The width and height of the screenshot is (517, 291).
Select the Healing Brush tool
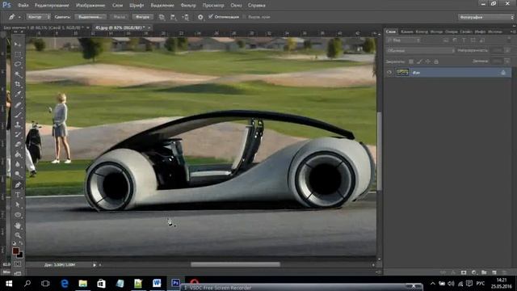pyautogui.click(x=18, y=105)
